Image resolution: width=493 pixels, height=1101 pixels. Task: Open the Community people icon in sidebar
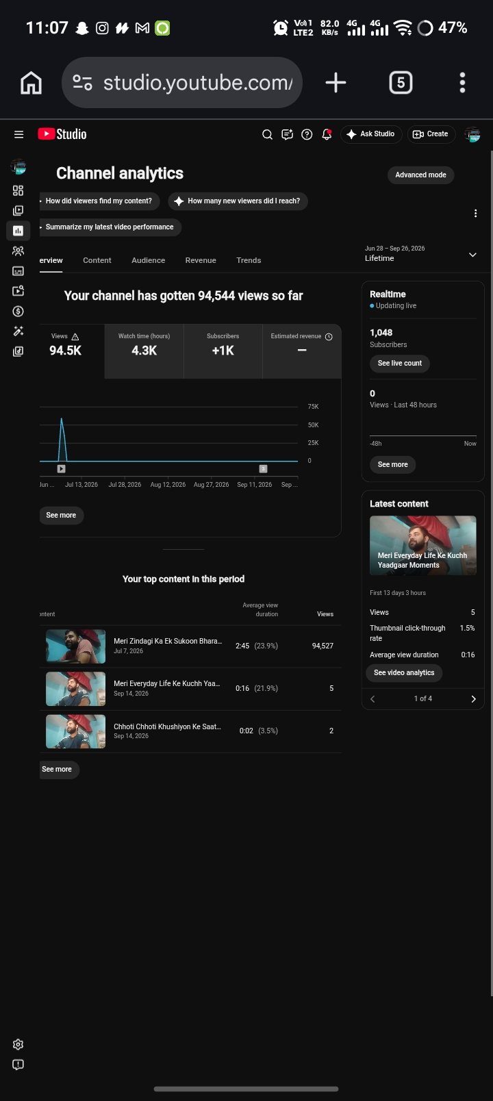pos(18,251)
